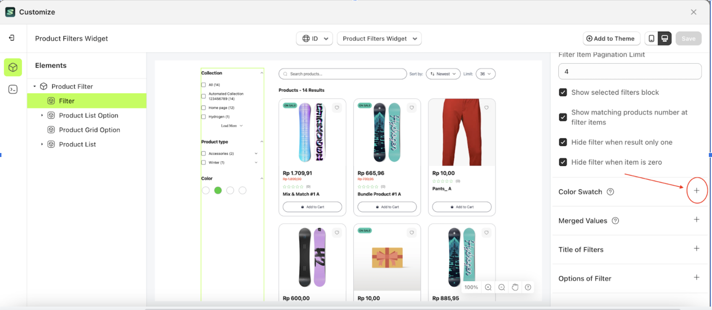Activate the hand pan tool
712x310 pixels.
point(515,287)
